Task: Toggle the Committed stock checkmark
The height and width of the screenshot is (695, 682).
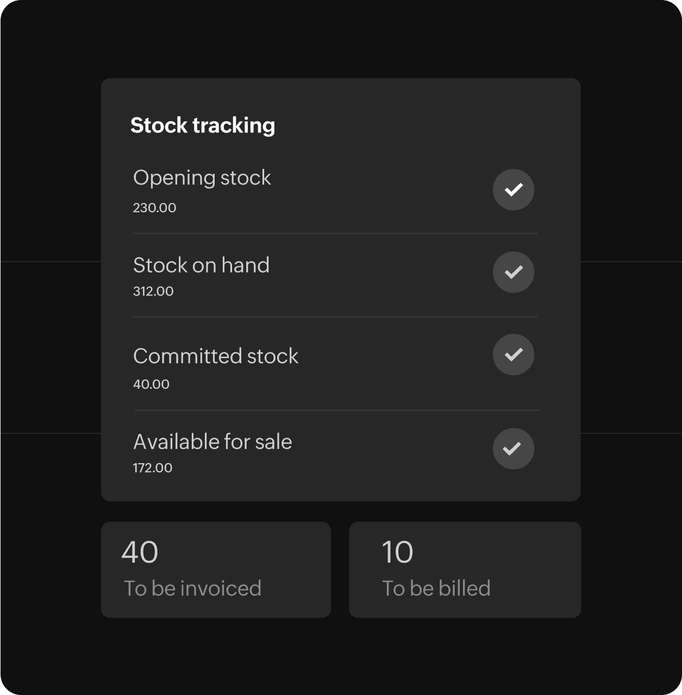Action: click(513, 355)
